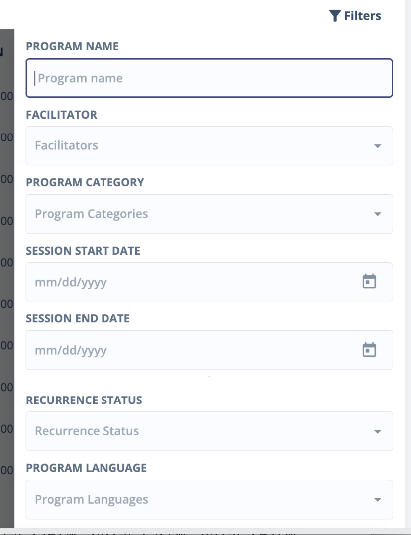
Task: Click the Program Categories dropdown arrow
Action: [377, 214]
